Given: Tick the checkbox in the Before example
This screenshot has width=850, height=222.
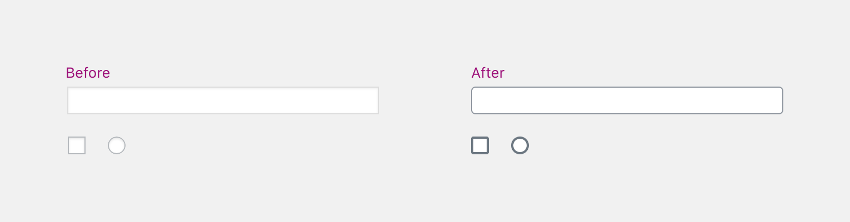Looking at the screenshot, I should (77, 145).
